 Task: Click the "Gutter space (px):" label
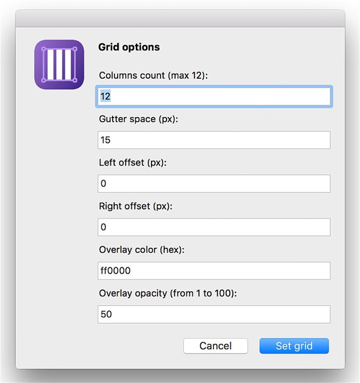tap(139, 119)
